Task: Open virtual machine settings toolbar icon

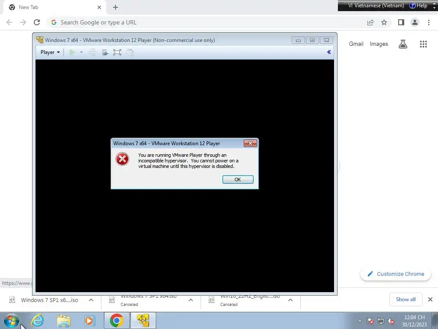Action: click(x=105, y=52)
